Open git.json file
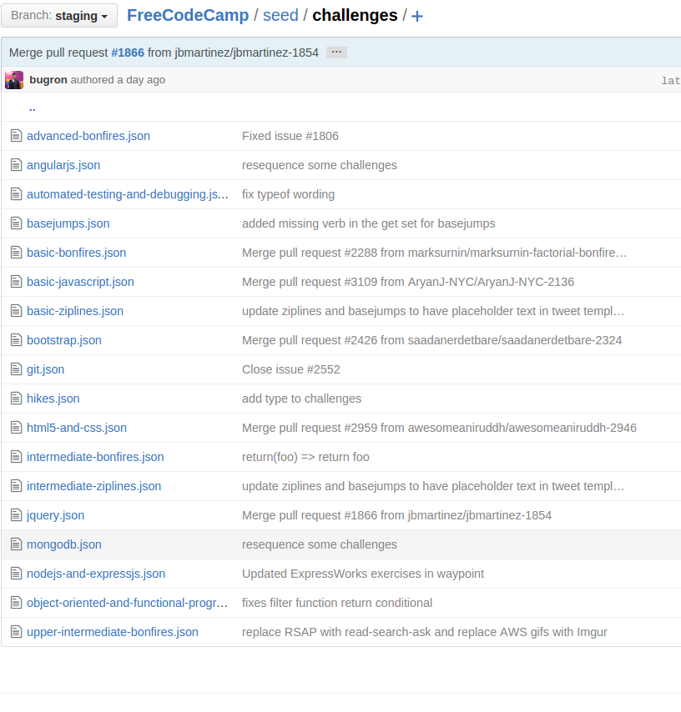The width and height of the screenshot is (681, 712). coord(45,369)
